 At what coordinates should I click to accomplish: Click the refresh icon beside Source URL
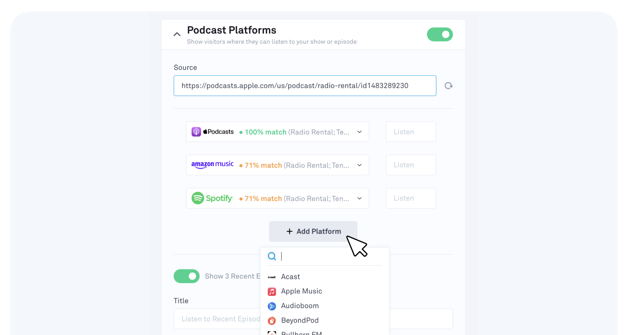click(449, 86)
